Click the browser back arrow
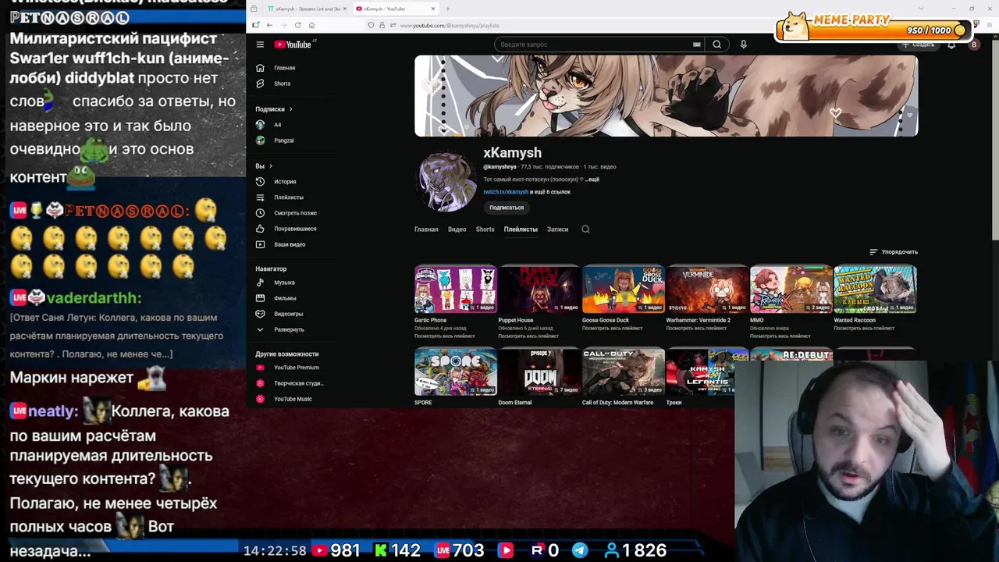 click(x=269, y=25)
